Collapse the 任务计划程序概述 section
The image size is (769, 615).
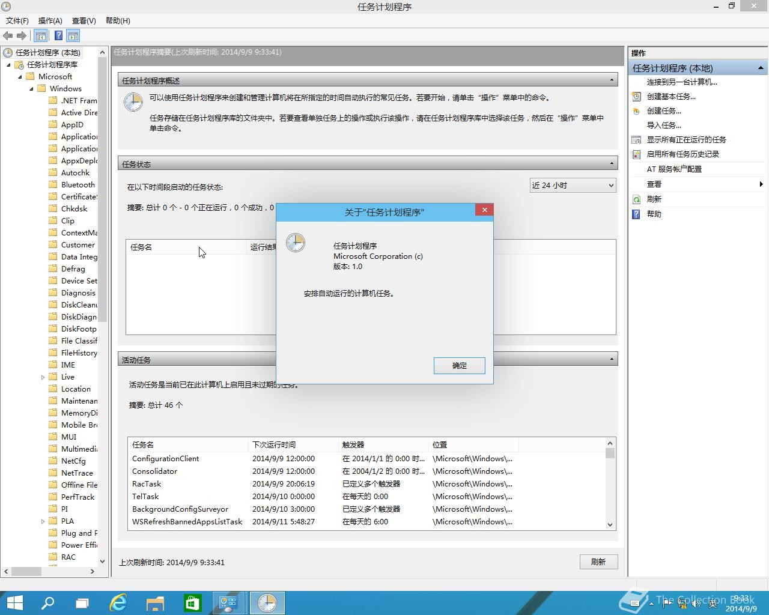612,80
